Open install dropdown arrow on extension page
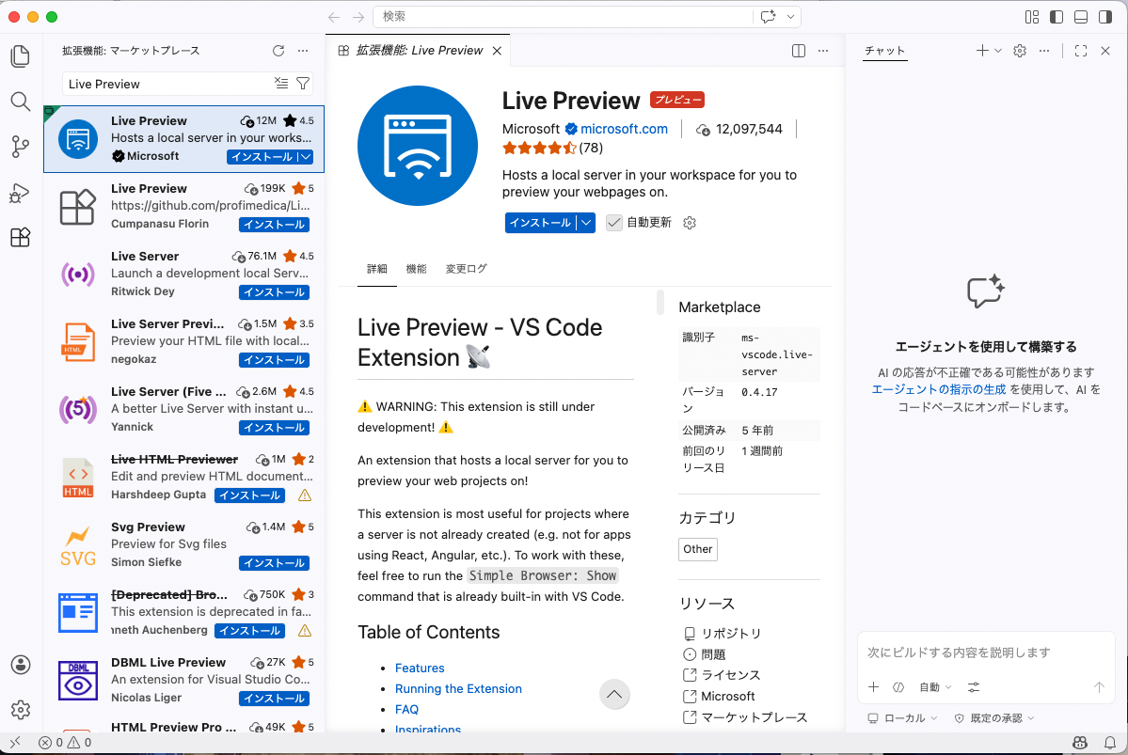Screen dimensions: 1128x755 click(x=586, y=223)
